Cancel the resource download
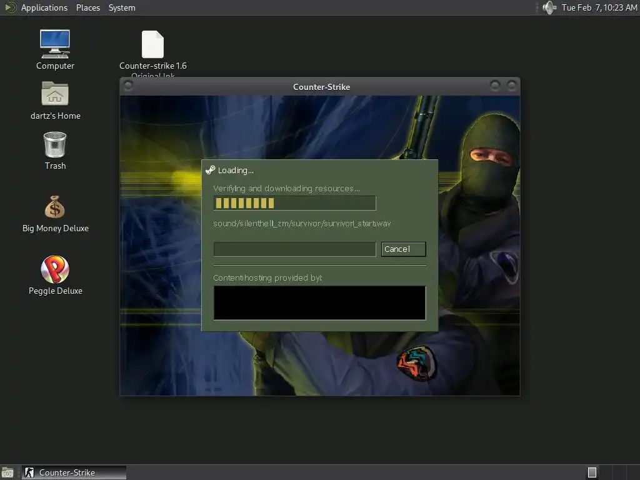Viewport: 640px width, 480px height. point(403,249)
